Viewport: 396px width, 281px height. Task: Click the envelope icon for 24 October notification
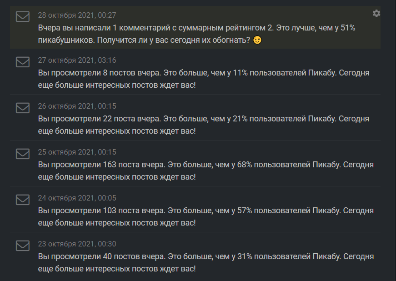click(23, 200)
